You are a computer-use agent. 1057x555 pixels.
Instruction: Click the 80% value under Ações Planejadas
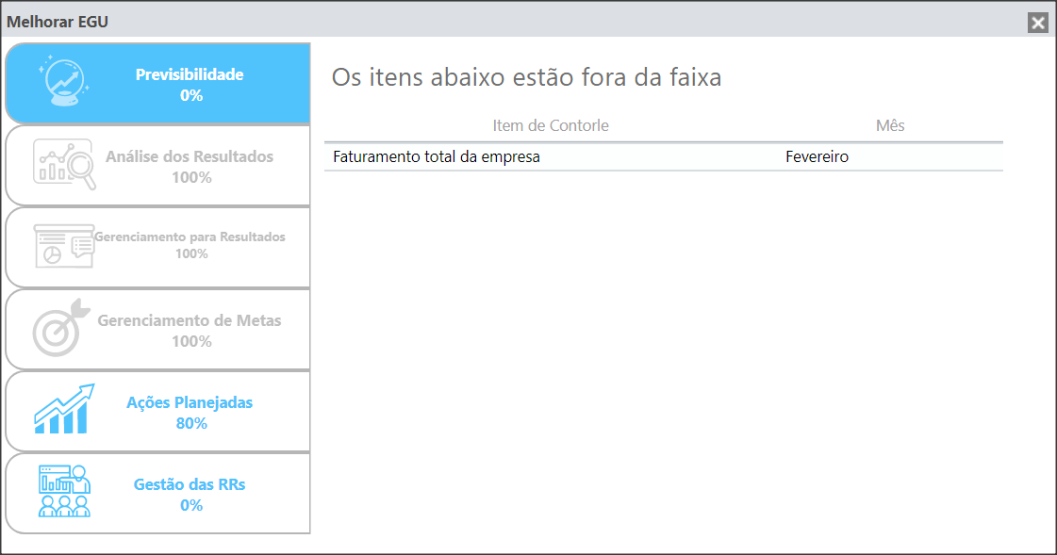(x=191, y=424)
